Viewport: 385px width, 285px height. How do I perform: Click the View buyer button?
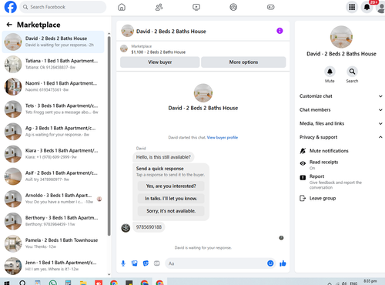pyautogui.click(x=160, y=62)
